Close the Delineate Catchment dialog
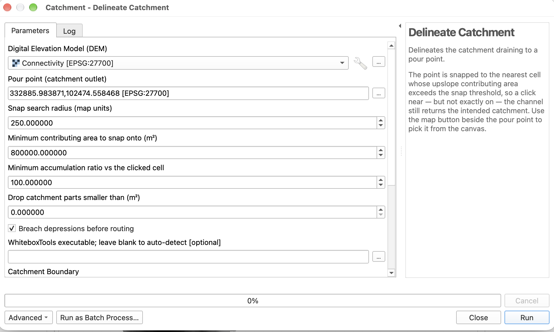 [478, 317]
